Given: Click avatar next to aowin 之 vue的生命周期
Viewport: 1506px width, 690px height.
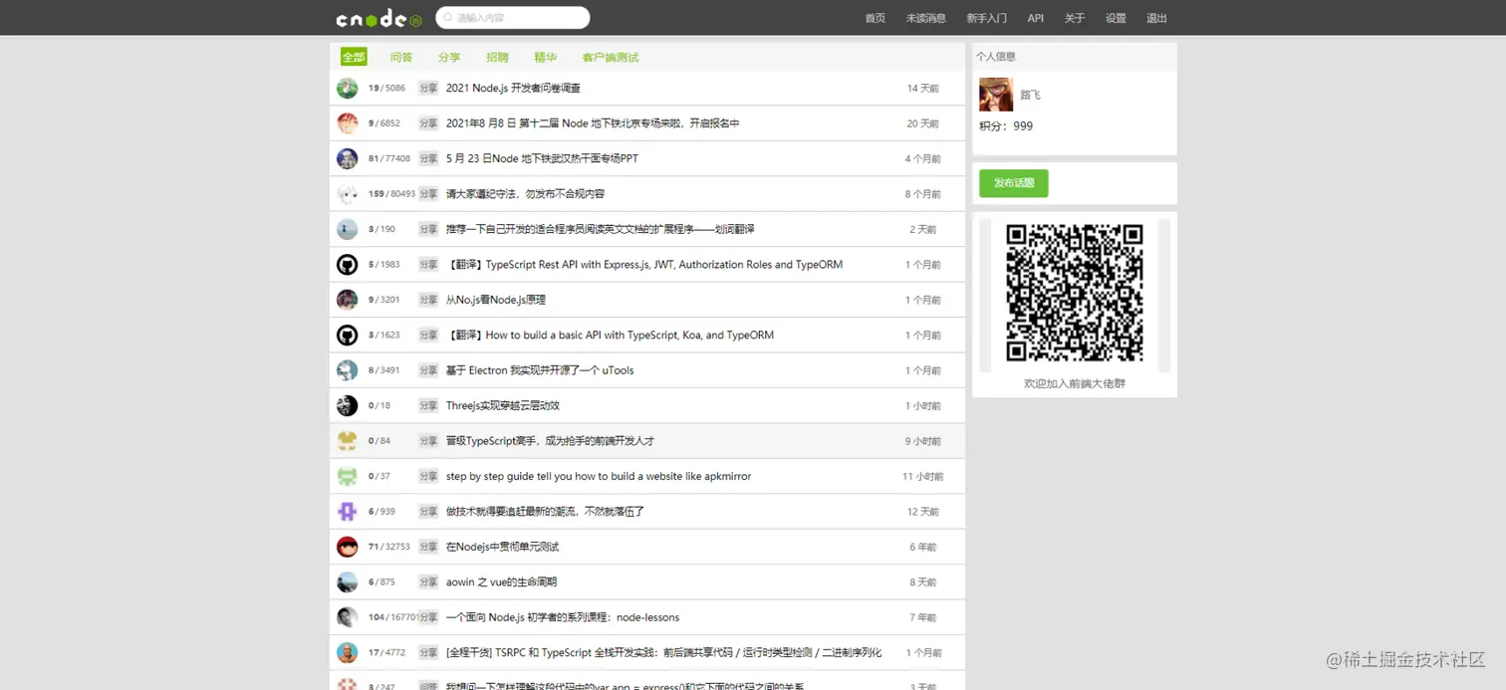Looking at the screenshot, I should point(346,581).
